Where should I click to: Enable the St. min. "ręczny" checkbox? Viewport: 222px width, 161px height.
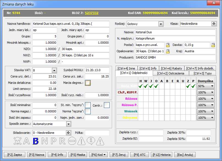88,105
